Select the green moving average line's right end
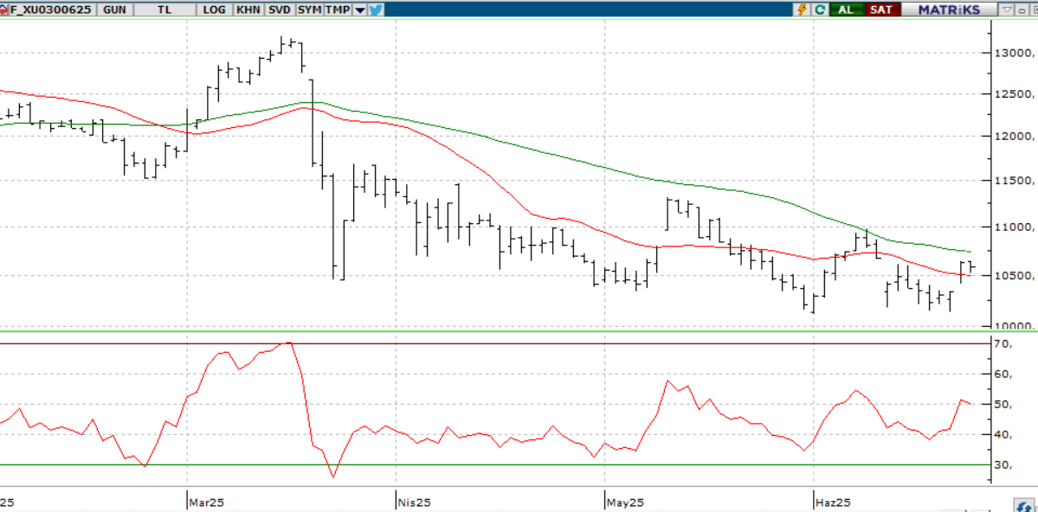 tap(970, 252)
